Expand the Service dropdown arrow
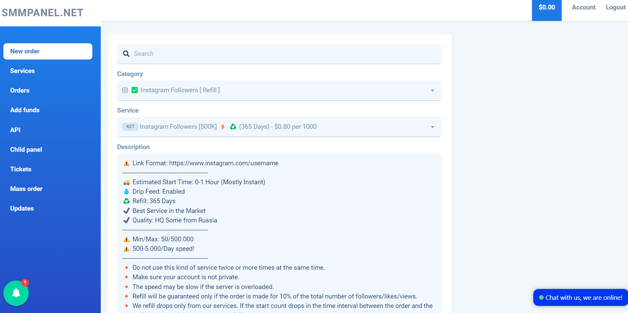Viewport: 628px width, 313px height. 432,127
